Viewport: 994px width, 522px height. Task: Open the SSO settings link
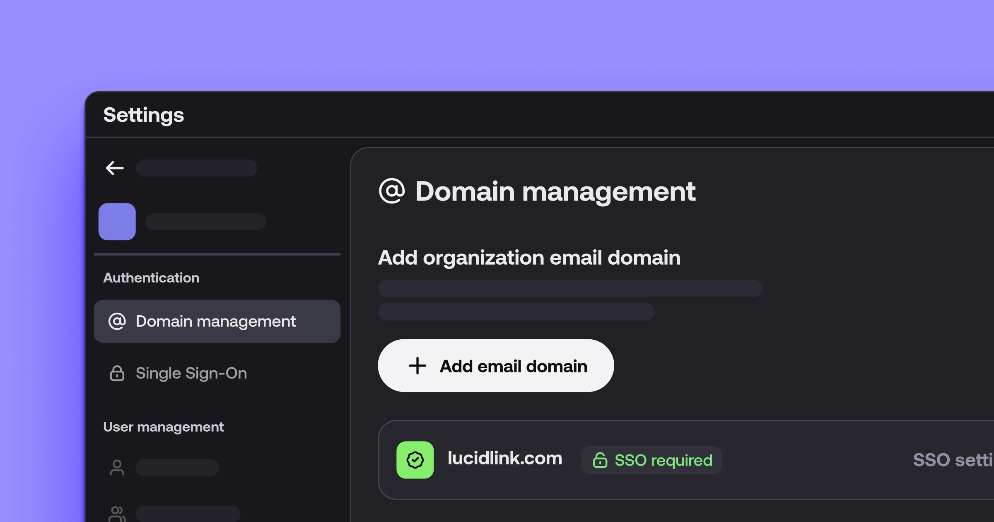[x=953, y=460]
